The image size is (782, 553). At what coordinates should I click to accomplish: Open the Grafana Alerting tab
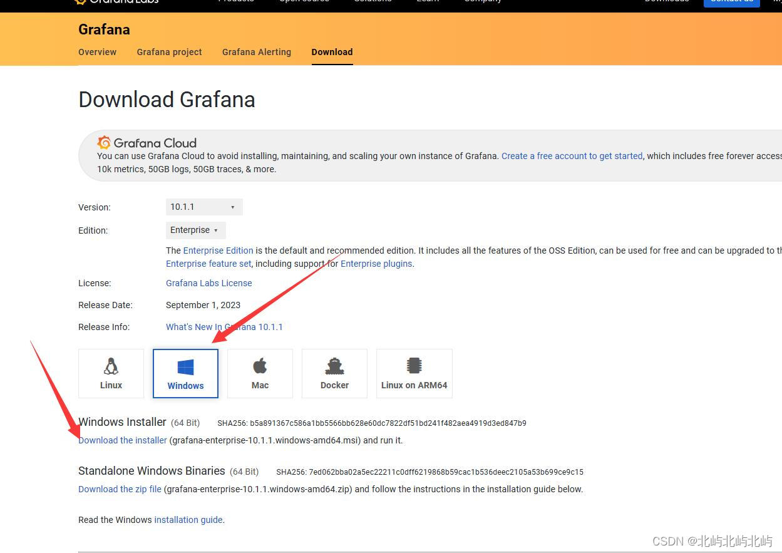tap(257, 52)
